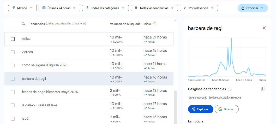This screenshot has width=276, height=124.
Task: Close the barbara de regil detail panel
Action: (x=264, y=28)
